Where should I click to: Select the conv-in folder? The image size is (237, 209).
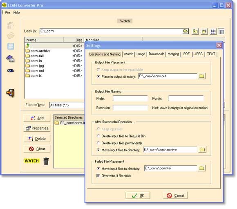click(x=34, y=61)
